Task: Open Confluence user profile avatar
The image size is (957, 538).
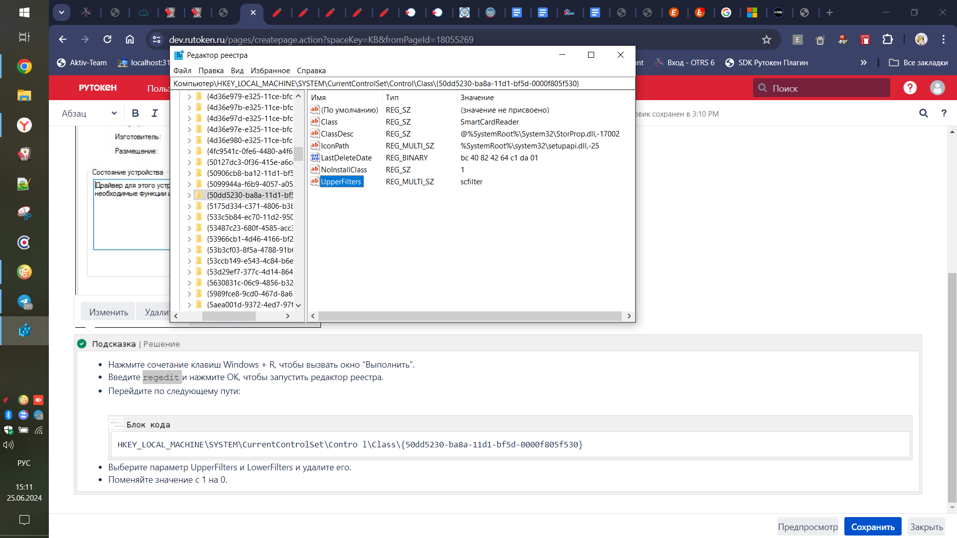Action: pyautogui.click(x=937, y=88)
